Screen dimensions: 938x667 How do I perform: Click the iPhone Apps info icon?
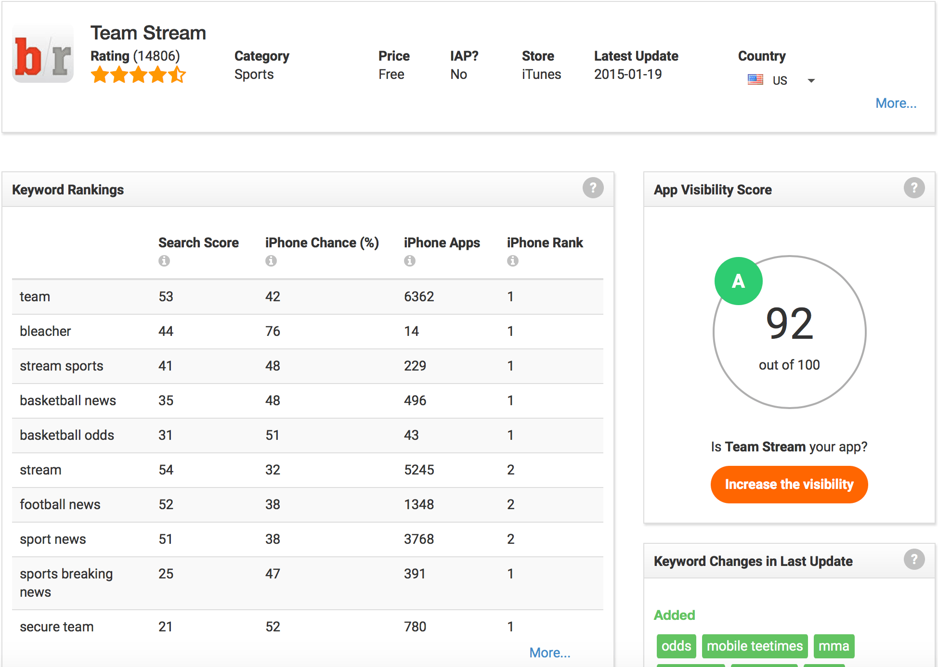tap(410, 261)
